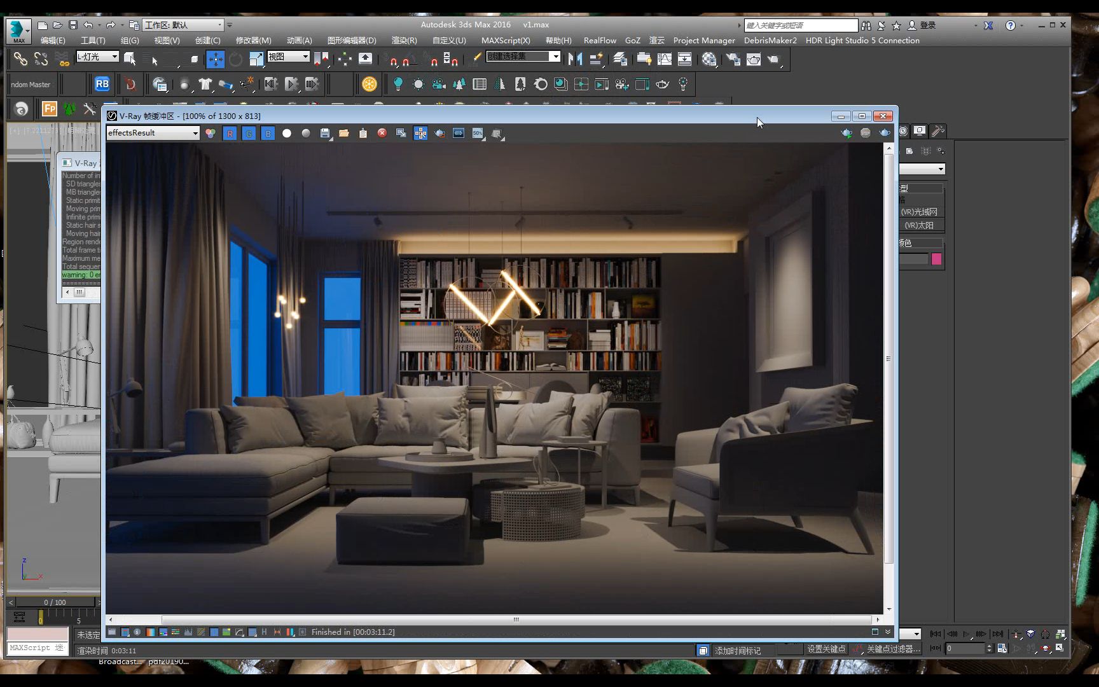Render last with the rightmost teapot icon
The image size is (1099, 687).
885,133
